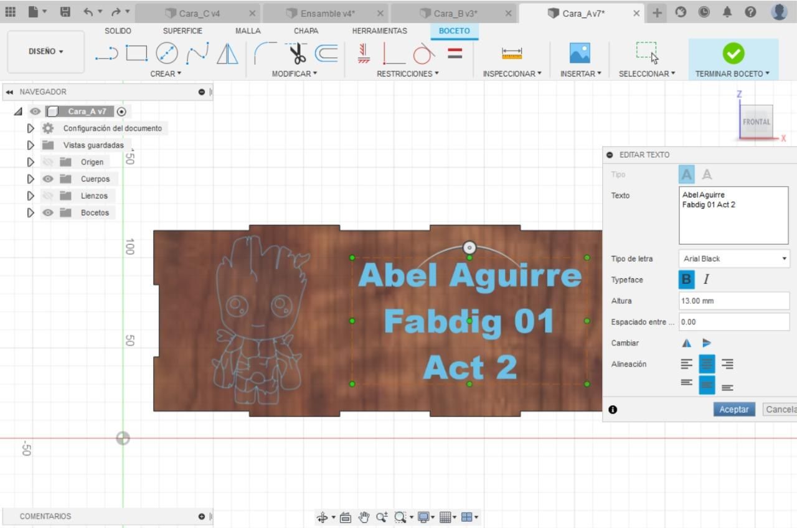Activate the window Select tool
The width and height of the screenshot is (797, 528).
coord(647,54)
